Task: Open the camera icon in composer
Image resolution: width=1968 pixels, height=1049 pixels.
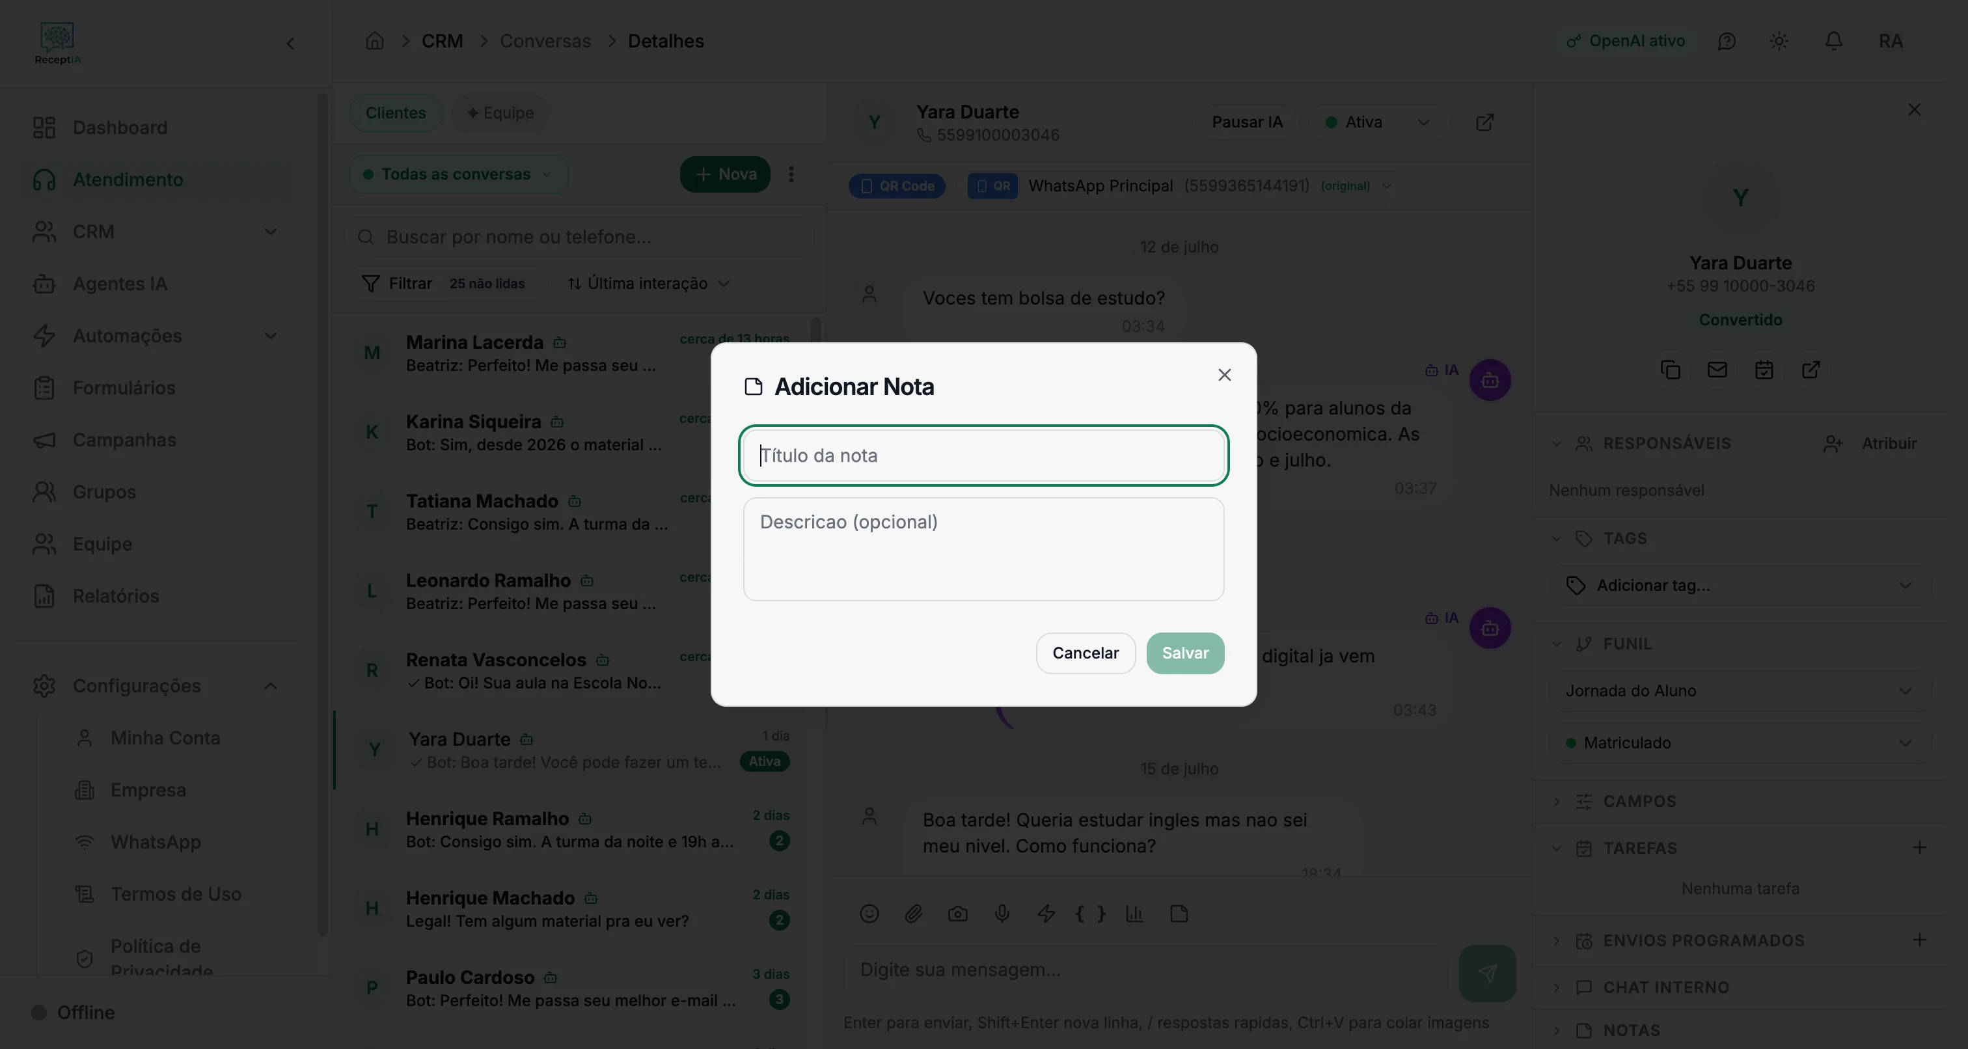Action: coord(957,914)
